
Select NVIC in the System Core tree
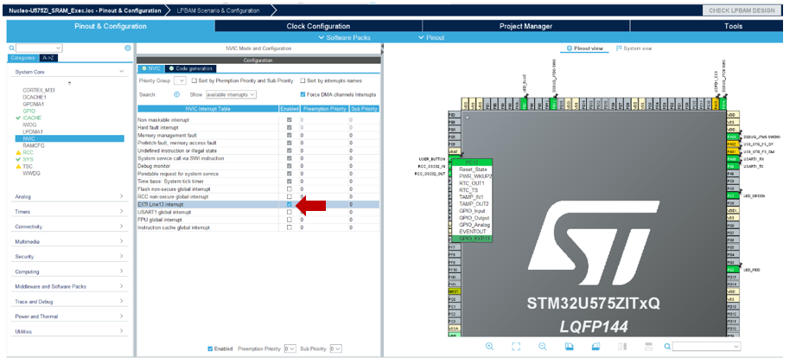(67, 138)
